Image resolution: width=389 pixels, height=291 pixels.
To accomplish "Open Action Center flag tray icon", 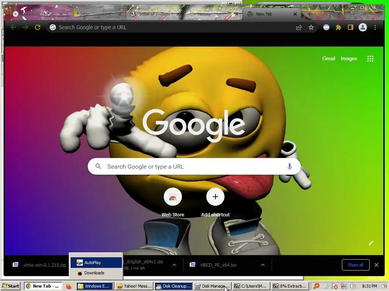I will (335, 286).
